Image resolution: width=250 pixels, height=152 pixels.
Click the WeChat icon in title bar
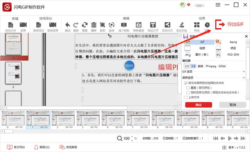[182, 5]
